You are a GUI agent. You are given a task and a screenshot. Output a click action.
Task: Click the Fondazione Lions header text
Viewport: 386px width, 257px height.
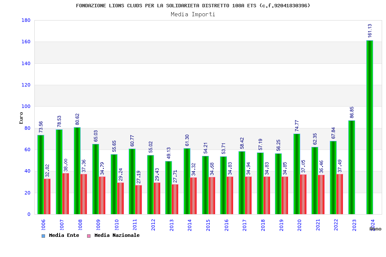tap(193, 6)
